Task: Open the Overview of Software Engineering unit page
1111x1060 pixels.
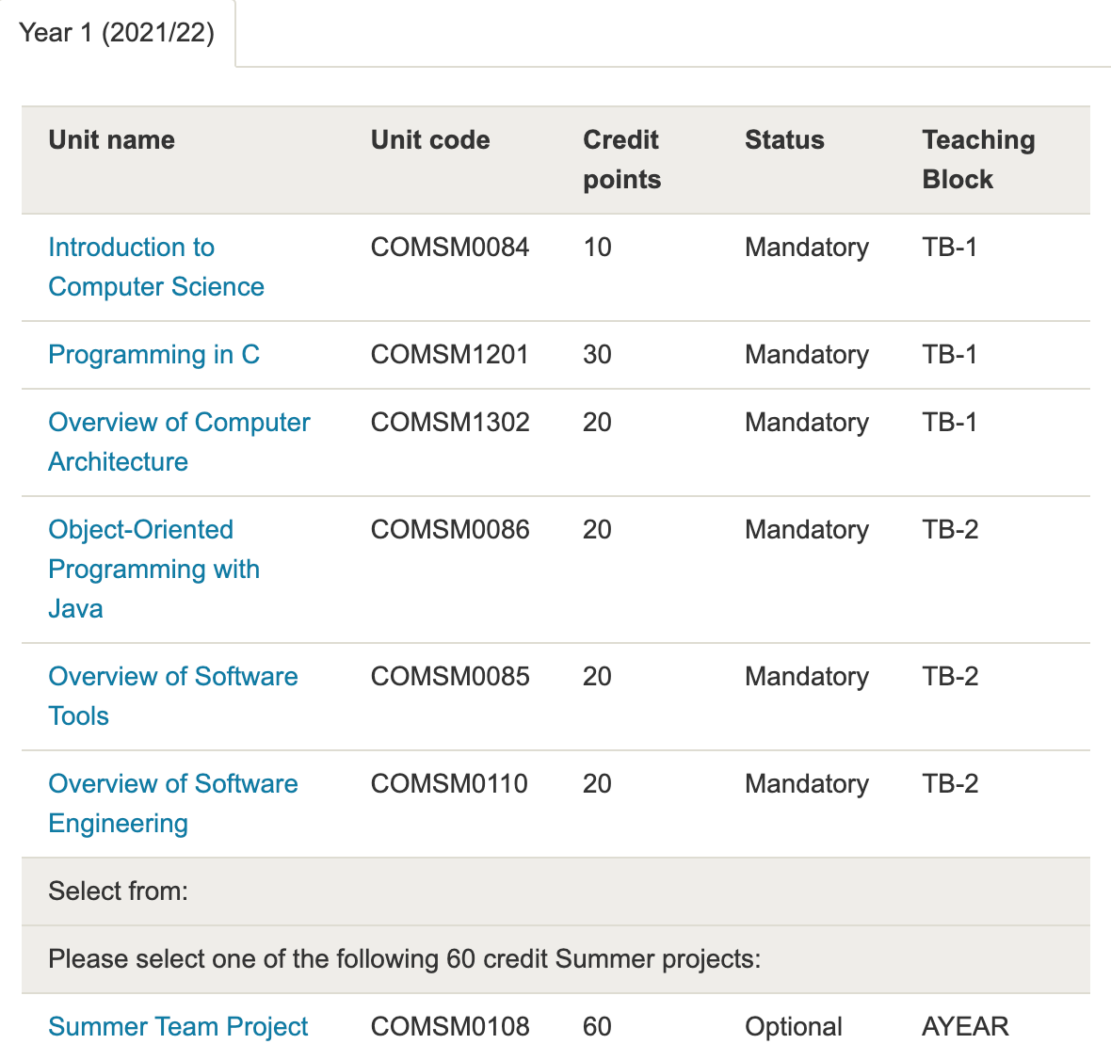Action: 172,803
